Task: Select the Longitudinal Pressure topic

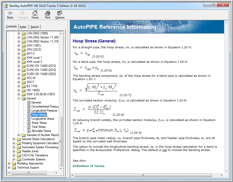Action: 45,111
